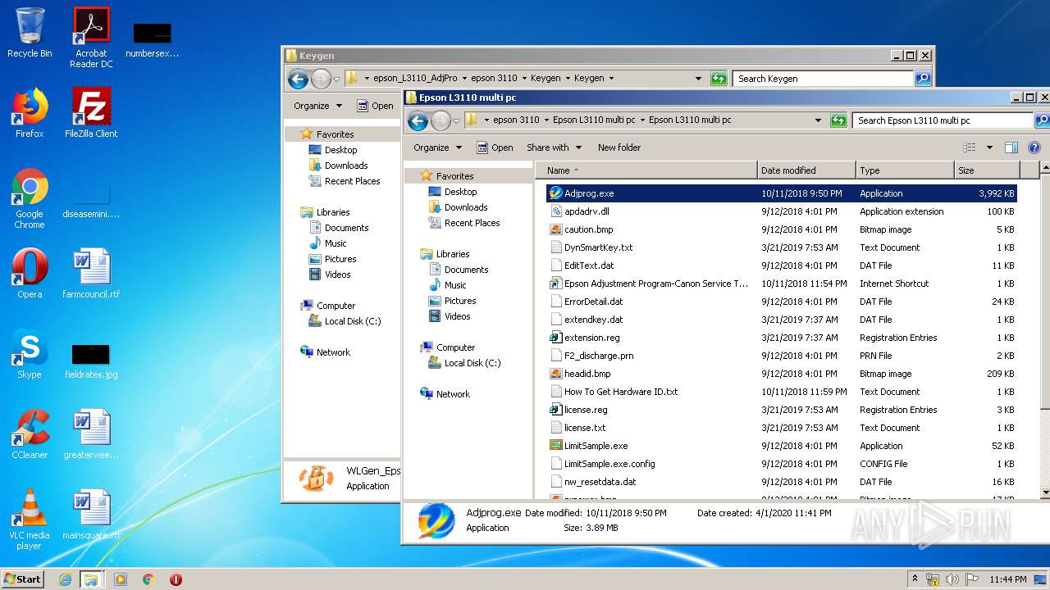Click Back arrow in Keygen window
This screenshot has width=1050, height=590.
(x=298, y=79)
